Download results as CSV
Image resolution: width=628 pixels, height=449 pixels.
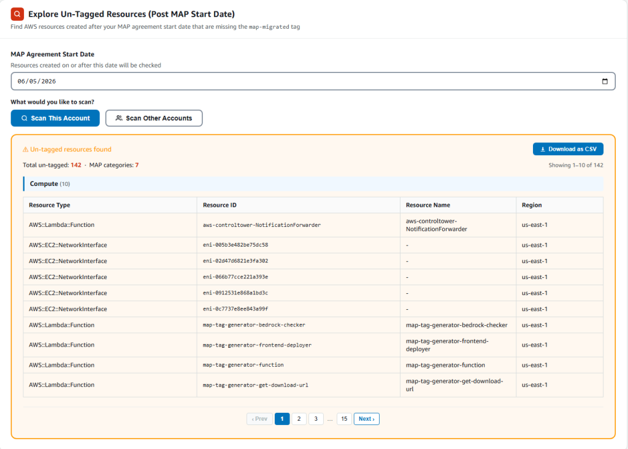[x=568, y=149]
